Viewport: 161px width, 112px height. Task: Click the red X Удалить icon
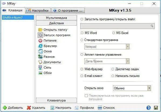point(29,108)
